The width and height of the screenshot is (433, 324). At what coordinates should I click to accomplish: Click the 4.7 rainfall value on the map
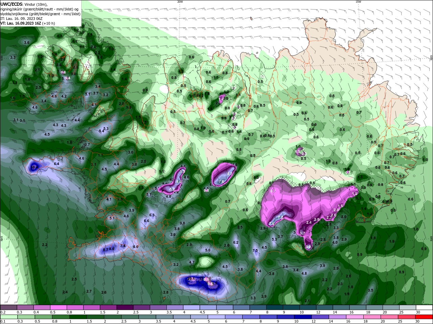pyautogui.click(x=192, y=262)
